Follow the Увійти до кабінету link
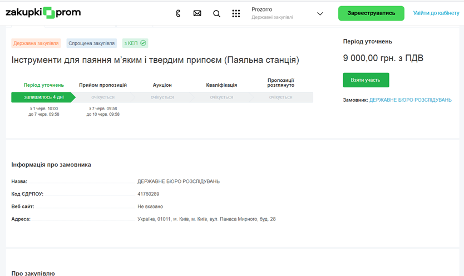 click(436, 13)
